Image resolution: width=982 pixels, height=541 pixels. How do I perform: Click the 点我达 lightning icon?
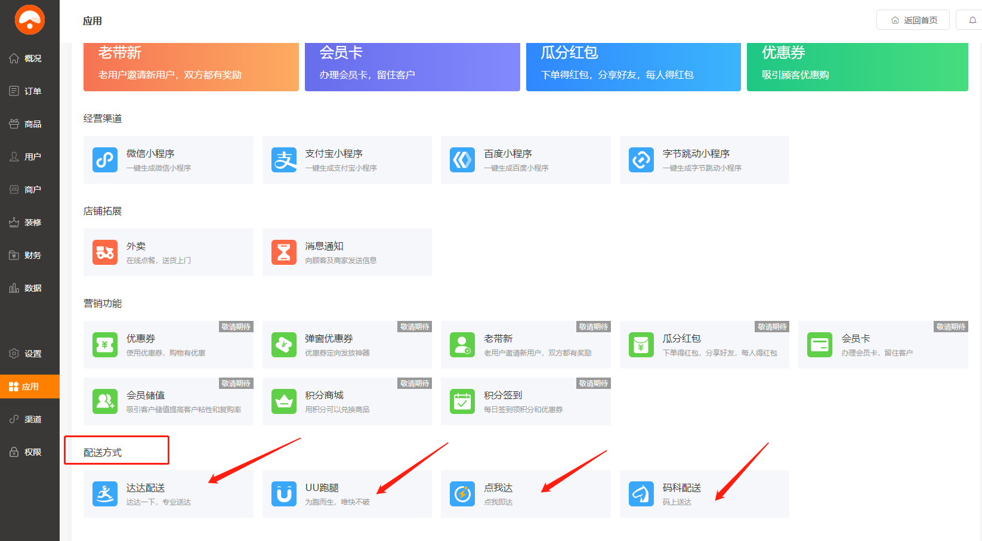462,494
